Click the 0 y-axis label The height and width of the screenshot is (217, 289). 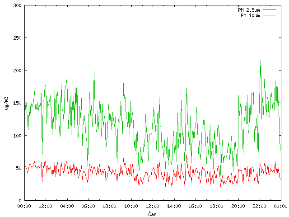pyautogui.click(x=20, y=201)
